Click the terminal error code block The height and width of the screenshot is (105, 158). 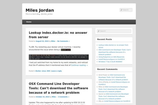coord(59,57)
